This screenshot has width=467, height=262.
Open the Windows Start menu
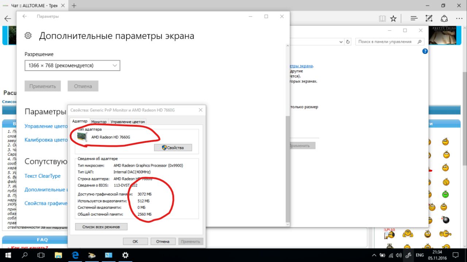(x=8, y=255)
